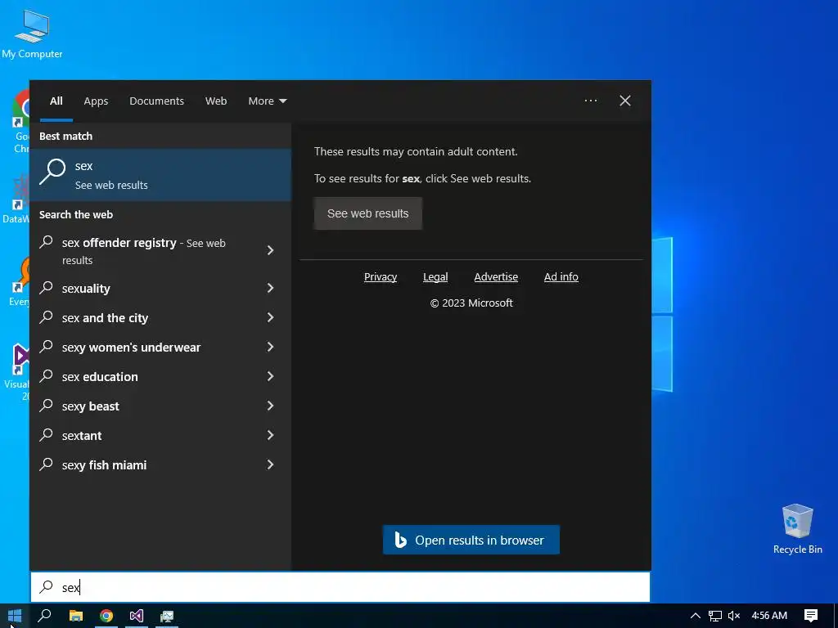Open the Advertise link
The image size is (838, 628).
(x=496, y=276)
